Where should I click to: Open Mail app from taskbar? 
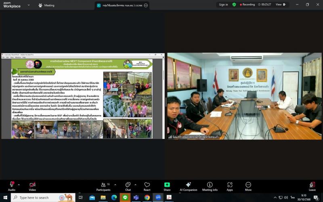(92, 198)
